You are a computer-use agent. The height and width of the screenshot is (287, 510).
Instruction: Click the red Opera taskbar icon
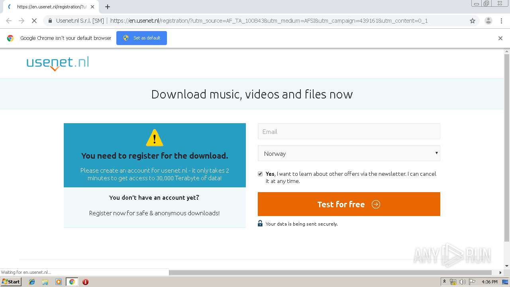pos(85,282)
